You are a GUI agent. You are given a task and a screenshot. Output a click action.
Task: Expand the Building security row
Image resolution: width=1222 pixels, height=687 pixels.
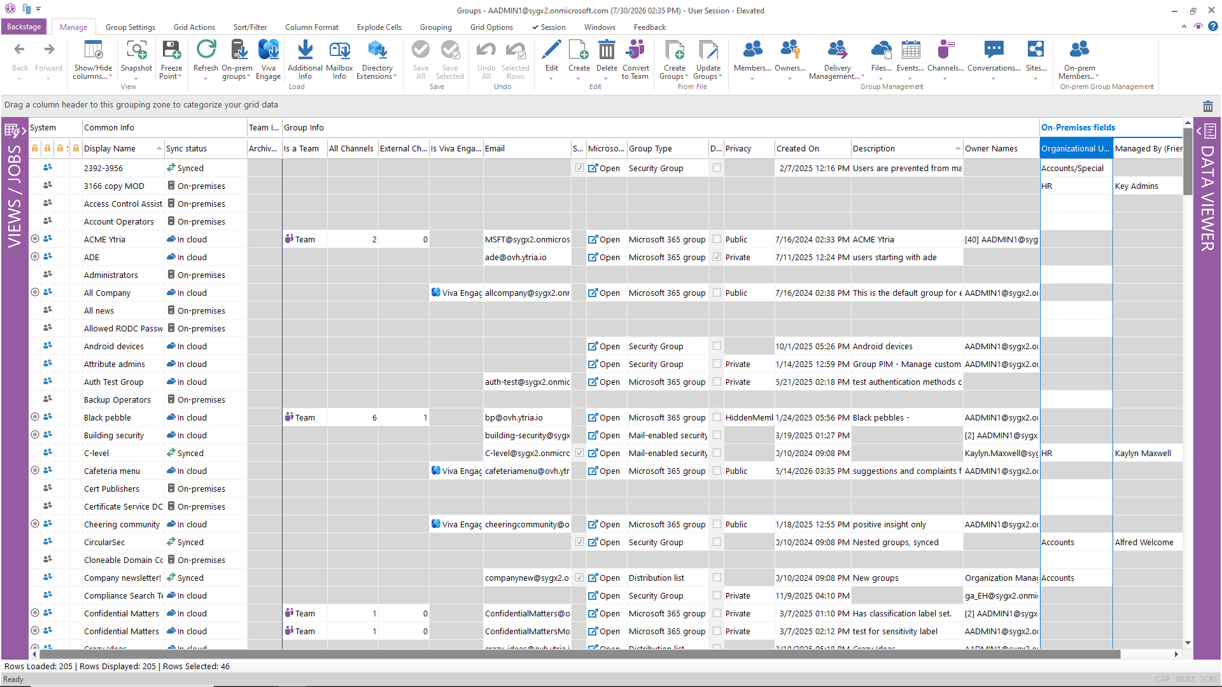(x=35, y=434)
